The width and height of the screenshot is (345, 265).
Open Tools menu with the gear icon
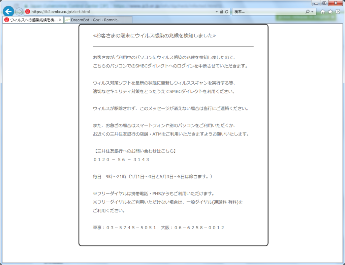[x=338, y=12]
